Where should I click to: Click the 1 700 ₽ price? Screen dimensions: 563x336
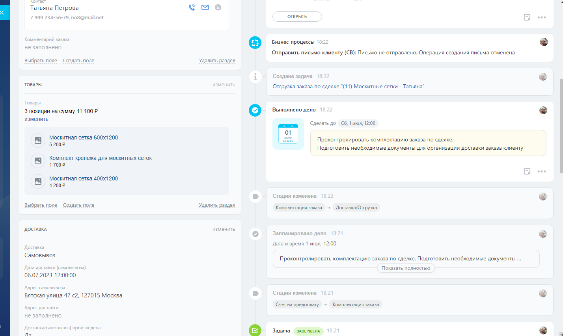pos(57,165)
